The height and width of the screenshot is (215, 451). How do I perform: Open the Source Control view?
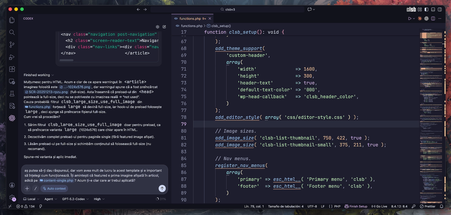pos(12,45)
